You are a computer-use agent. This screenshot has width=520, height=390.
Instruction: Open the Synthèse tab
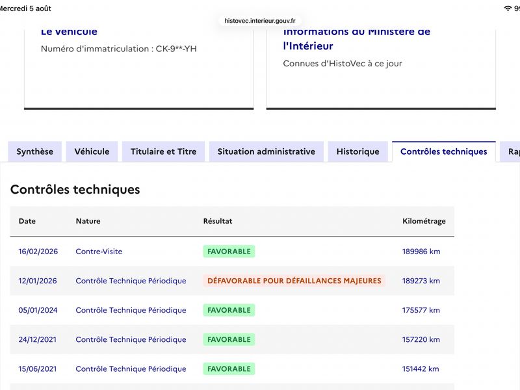(x=35, y=151)
